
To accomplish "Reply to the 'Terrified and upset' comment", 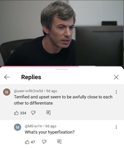I will tap(48, 113).
